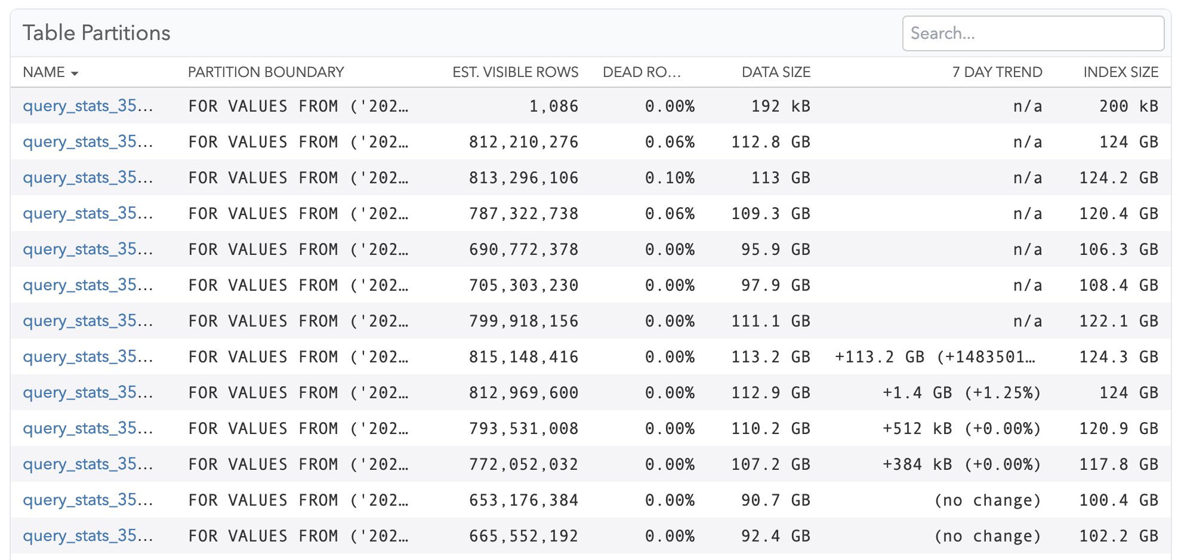Sort table by PARTITION BOUNDARY header
The height and width of the screenshot is (560, 1178).
(x=266, y=72)
